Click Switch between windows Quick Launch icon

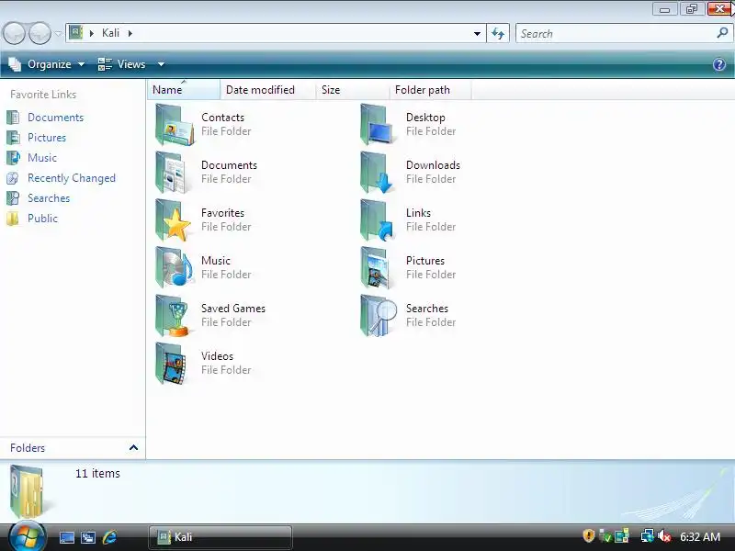pyautogui.click(x=88, y=537)
